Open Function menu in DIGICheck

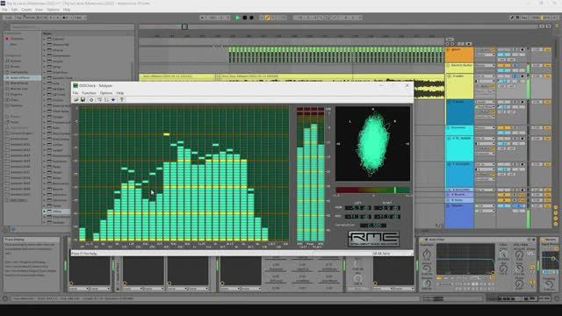89,93
